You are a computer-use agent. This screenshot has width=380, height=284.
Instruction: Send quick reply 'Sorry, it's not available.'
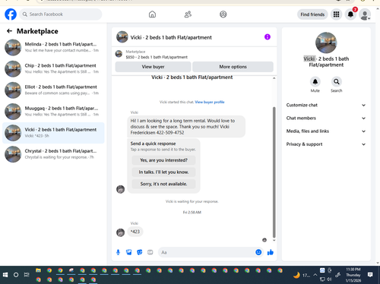click(163, 184)
